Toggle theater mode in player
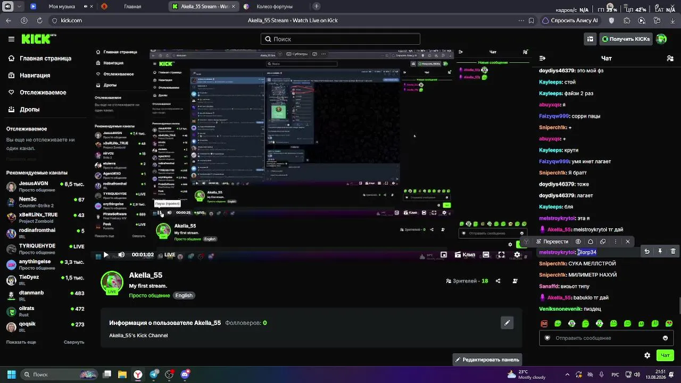 click(486, 255)
